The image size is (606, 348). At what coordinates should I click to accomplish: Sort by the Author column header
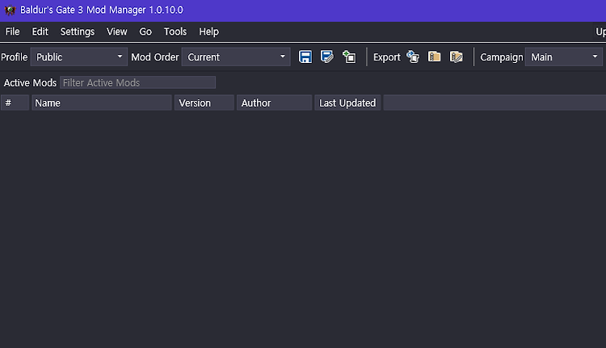coord(274,103)
